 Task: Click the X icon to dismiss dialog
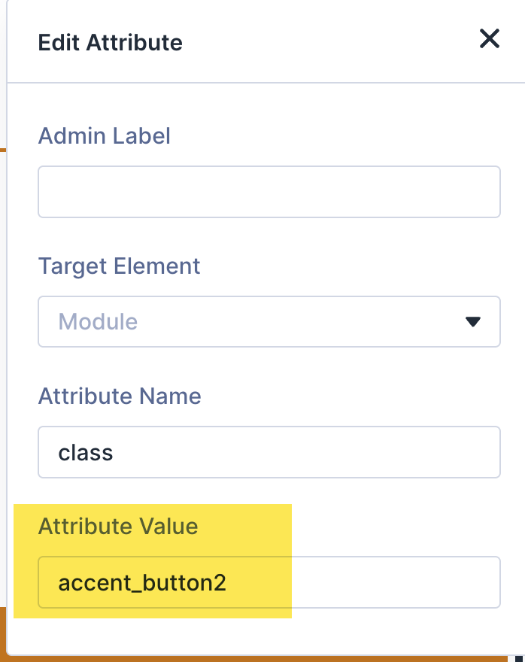[490, 39]
